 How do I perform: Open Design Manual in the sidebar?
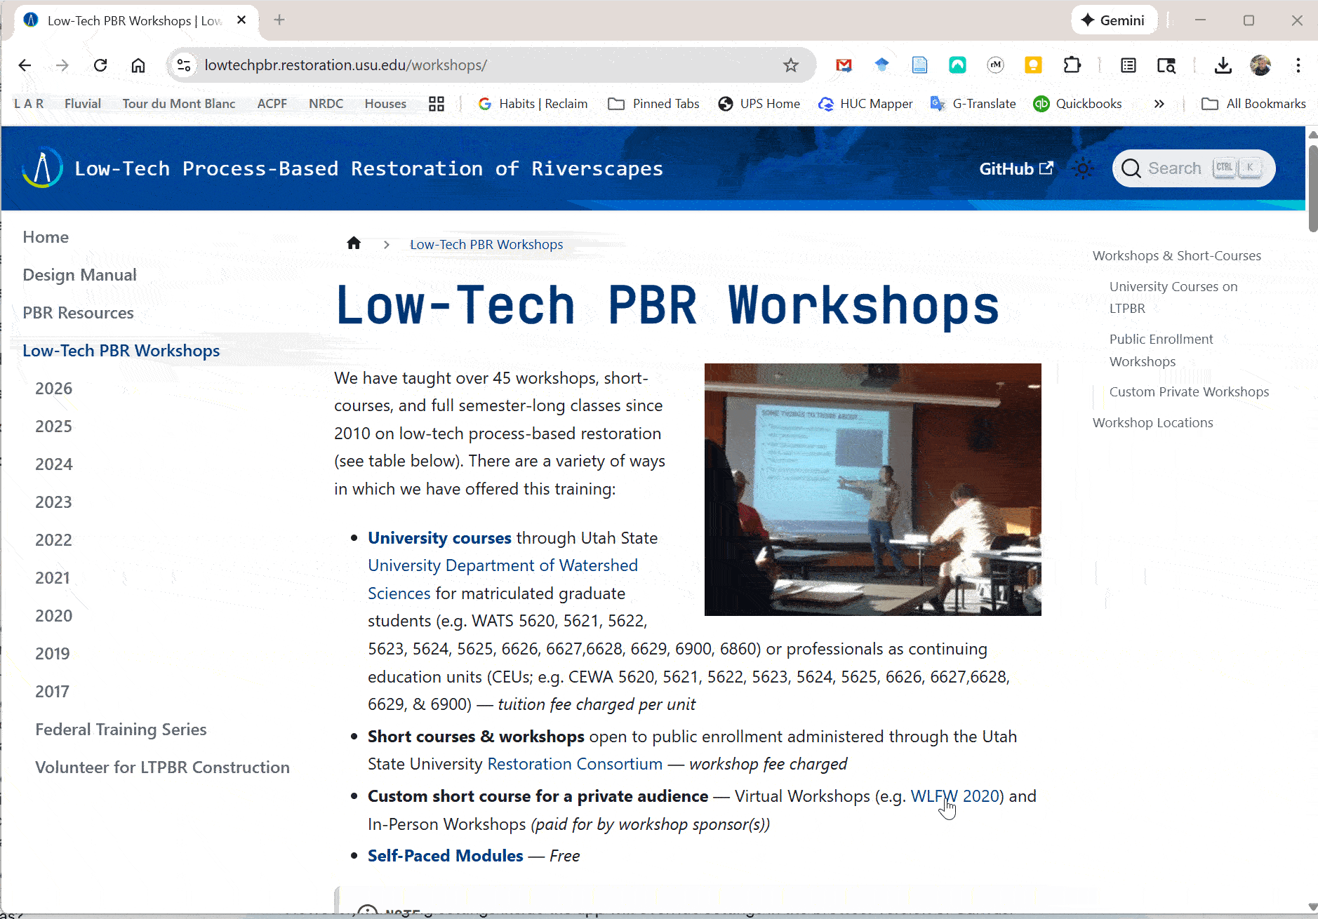[x=79, y=275]
